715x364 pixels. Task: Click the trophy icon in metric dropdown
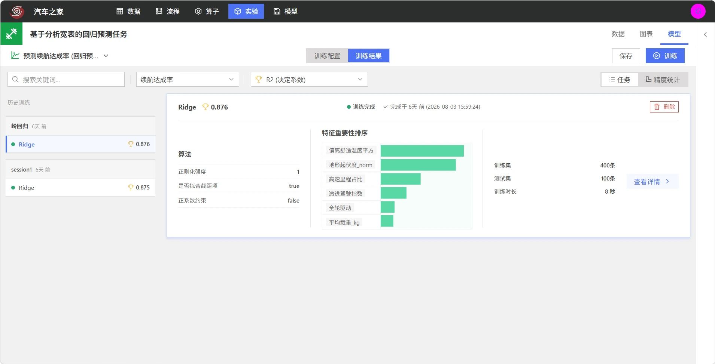(259, 79)
